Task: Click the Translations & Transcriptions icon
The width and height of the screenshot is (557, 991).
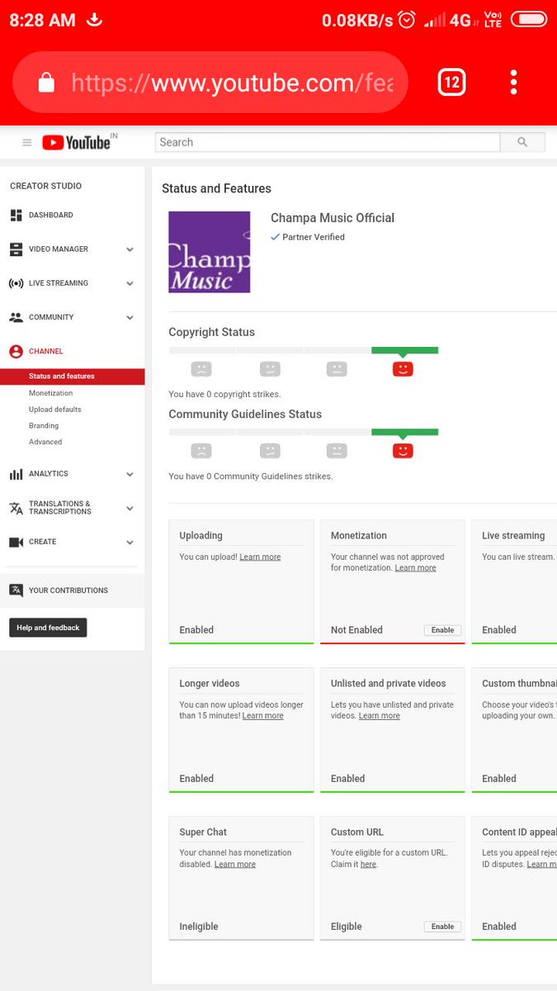Action: pyautogui.click(x=16, y=508)
